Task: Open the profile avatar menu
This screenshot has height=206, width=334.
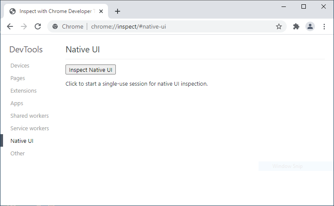Action: tap(310, 26)
